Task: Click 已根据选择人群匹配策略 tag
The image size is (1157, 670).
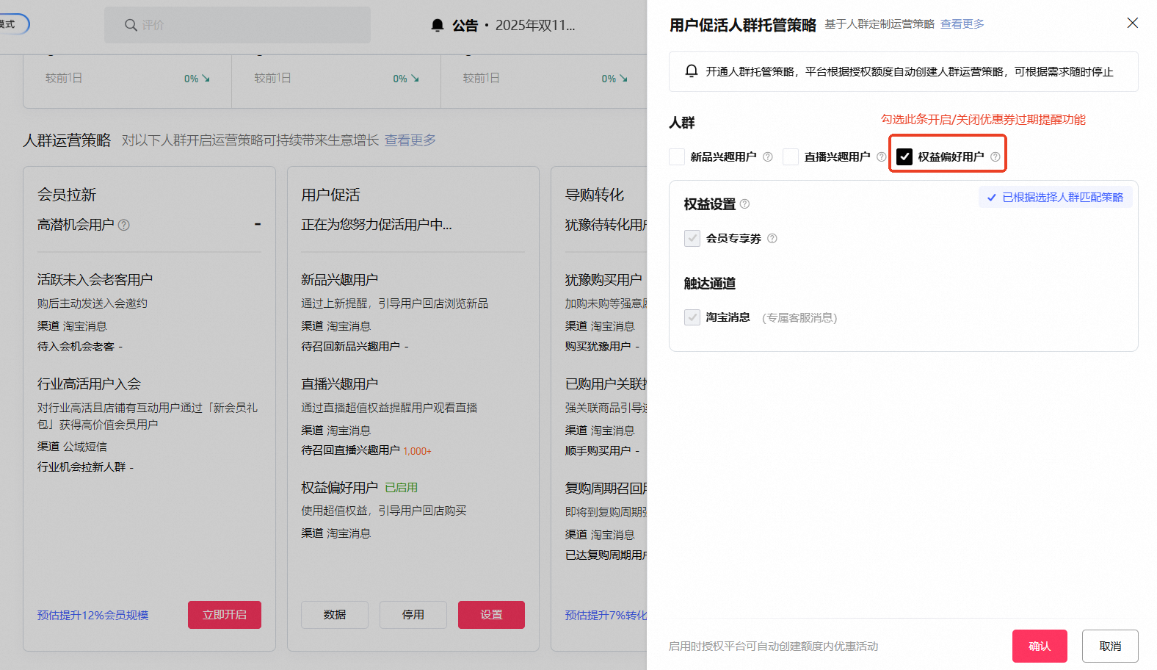Action: [x=1056, y=198]
